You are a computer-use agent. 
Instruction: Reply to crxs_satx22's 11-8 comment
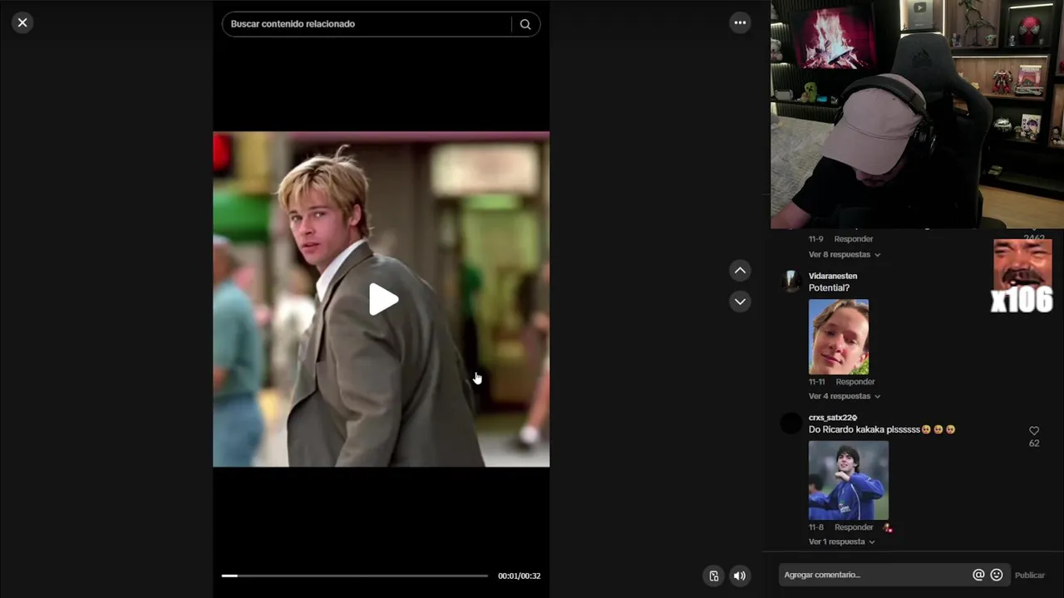click(854, 527)
